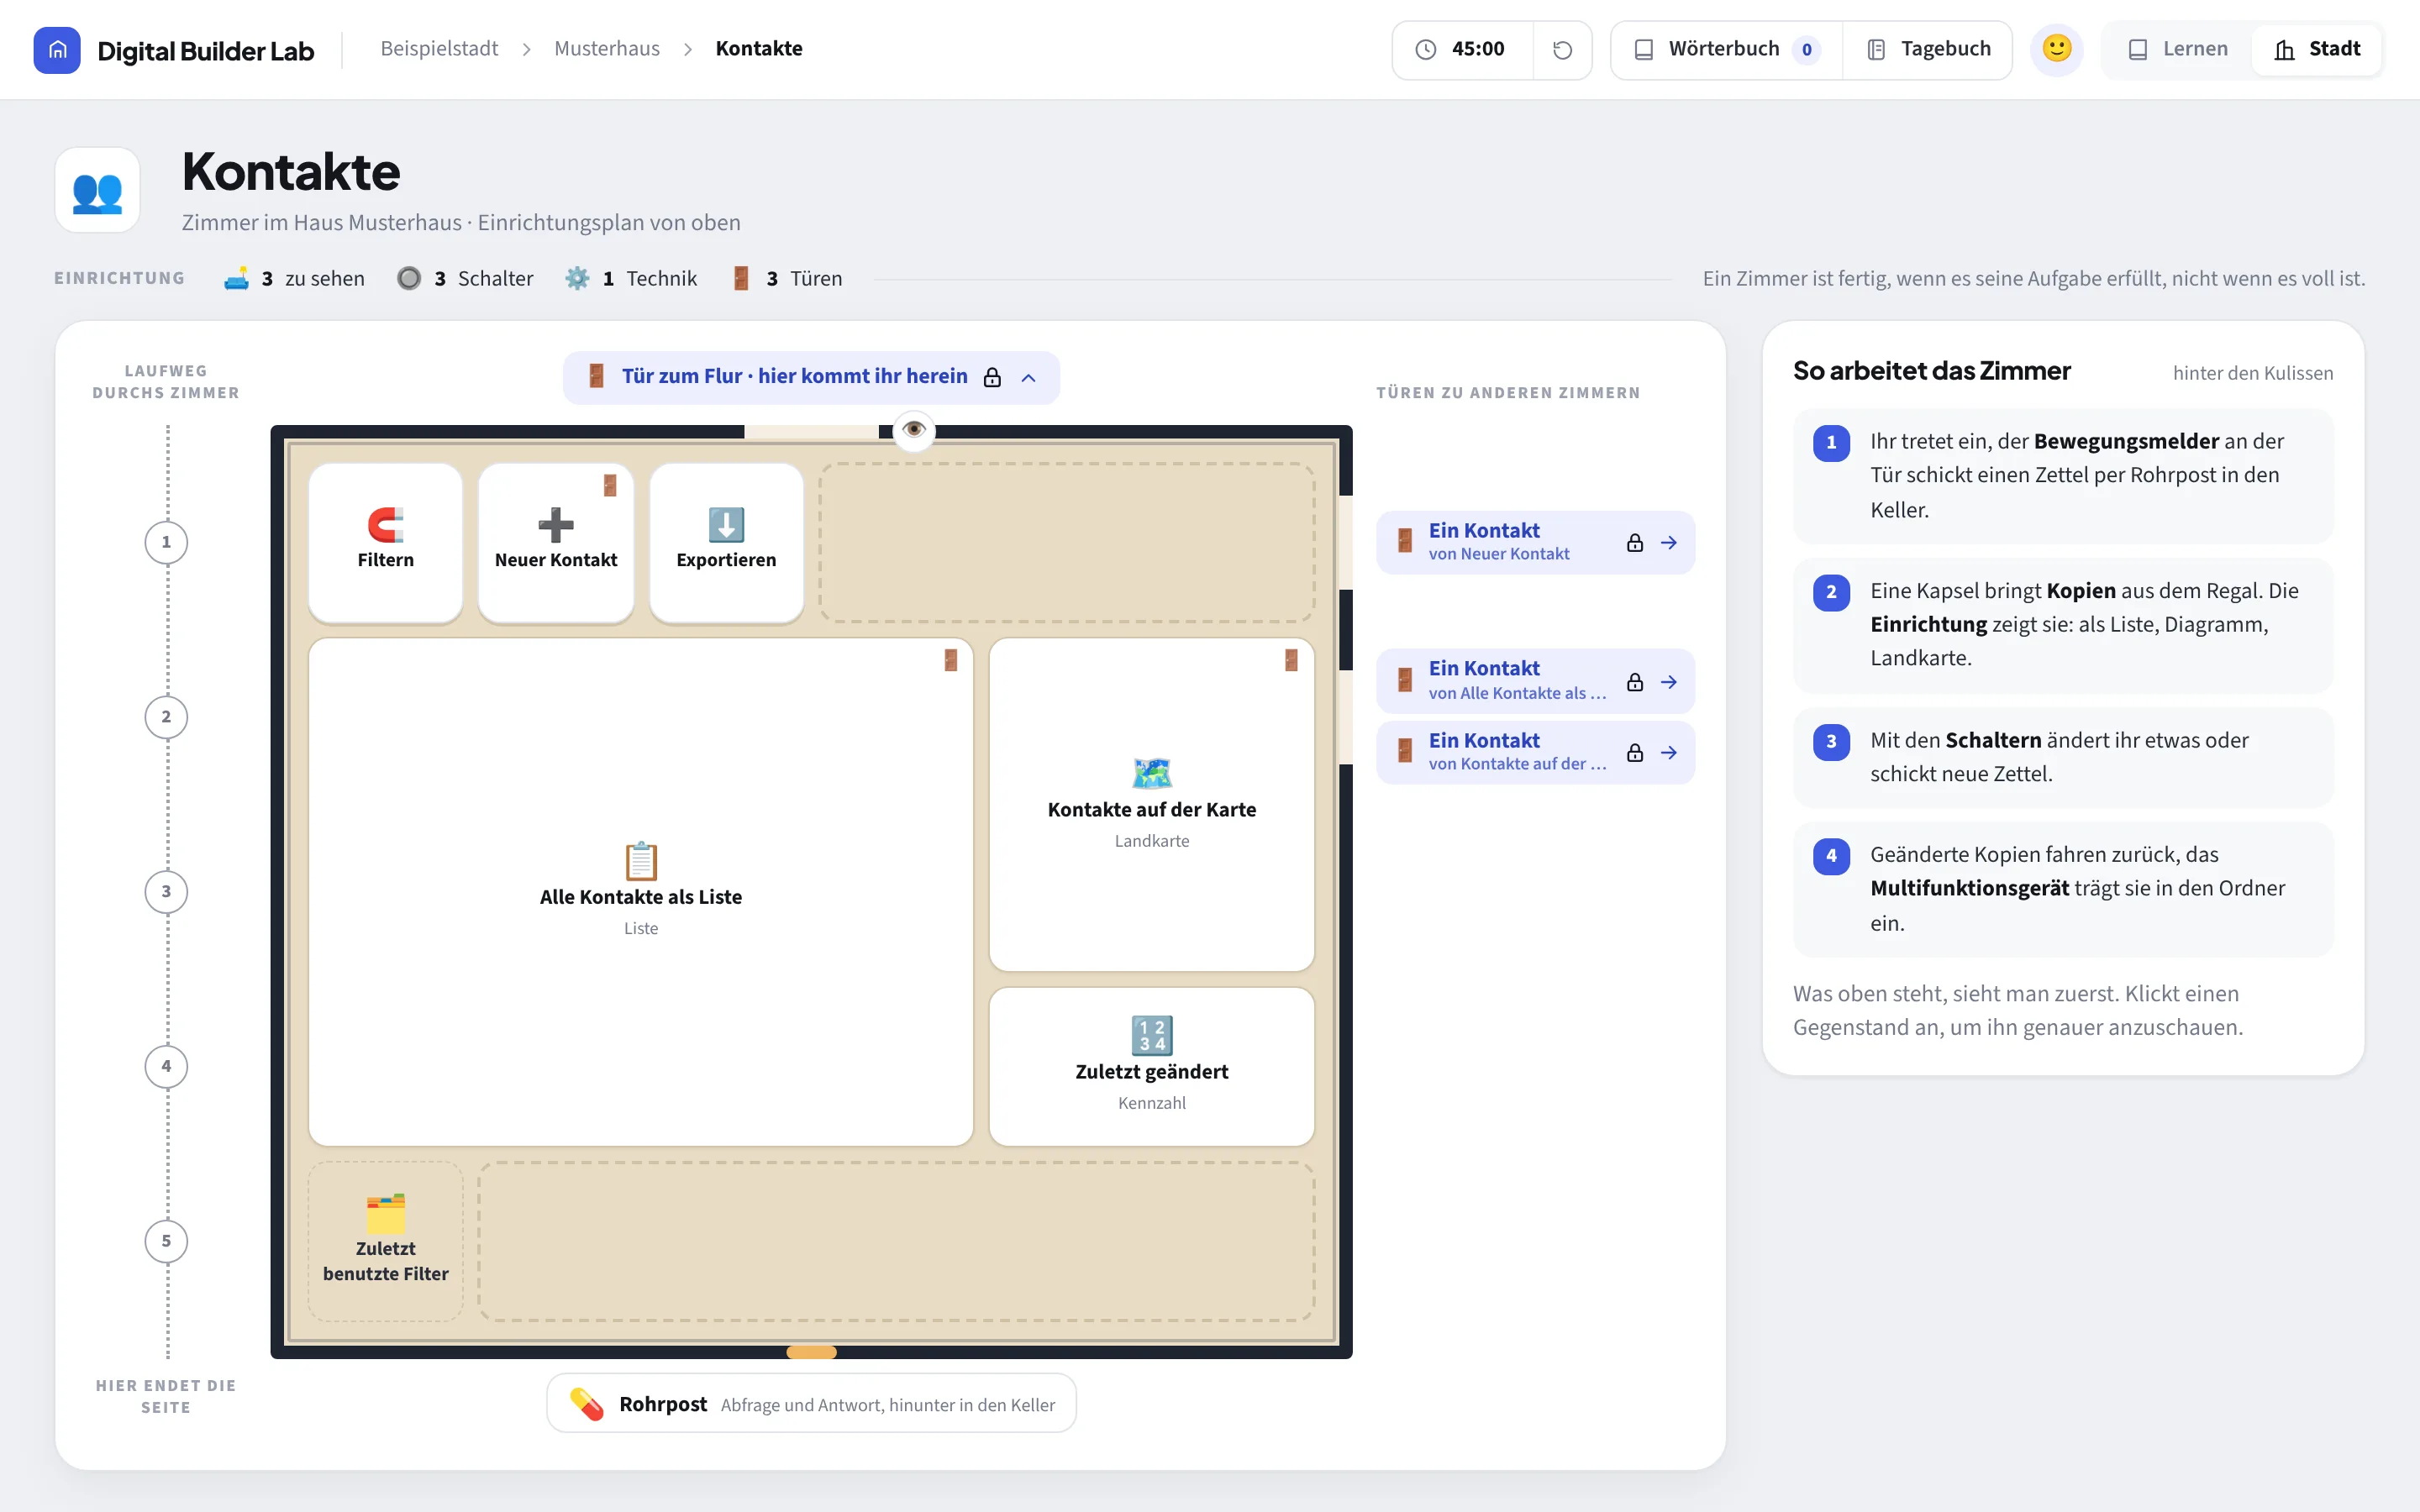Follow Ein Kontakt door from Neuer Kontakt
Screen dimensions: 2420x1512
pos(1535,542)
